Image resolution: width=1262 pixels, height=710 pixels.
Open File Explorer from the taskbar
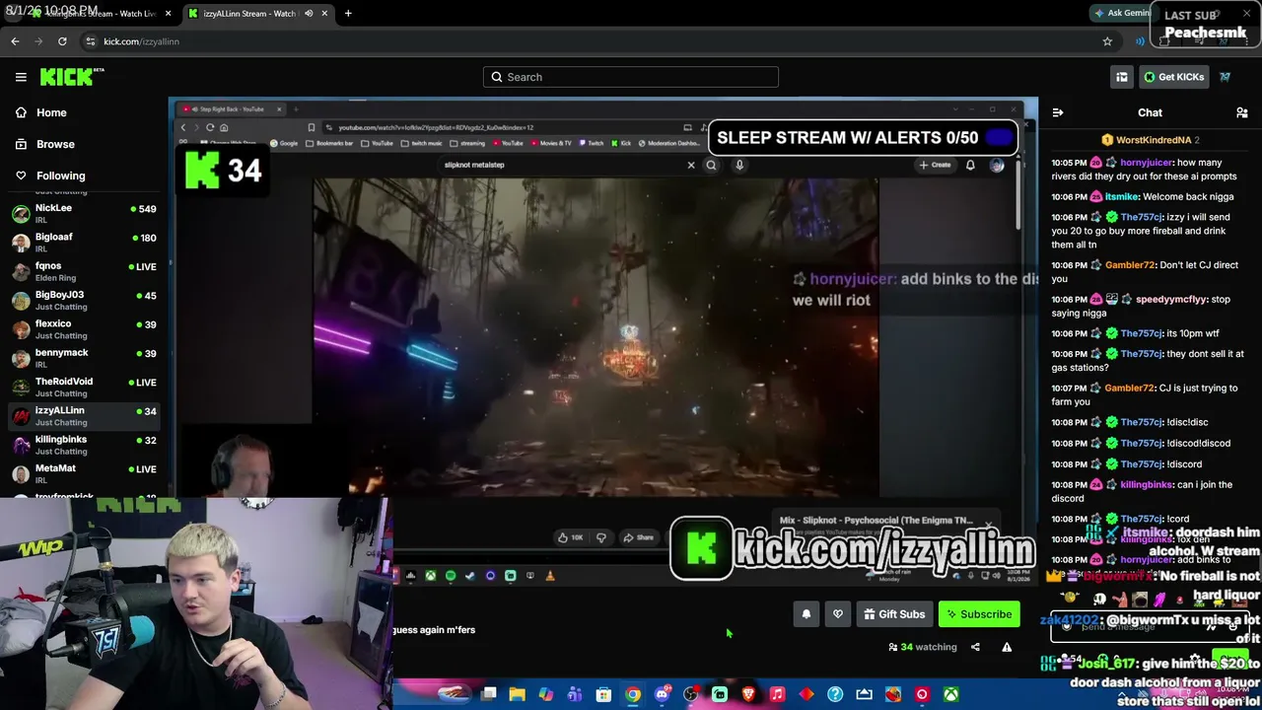(x=517, y=695)
